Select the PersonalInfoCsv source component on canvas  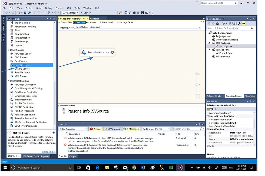coord(97,52)
